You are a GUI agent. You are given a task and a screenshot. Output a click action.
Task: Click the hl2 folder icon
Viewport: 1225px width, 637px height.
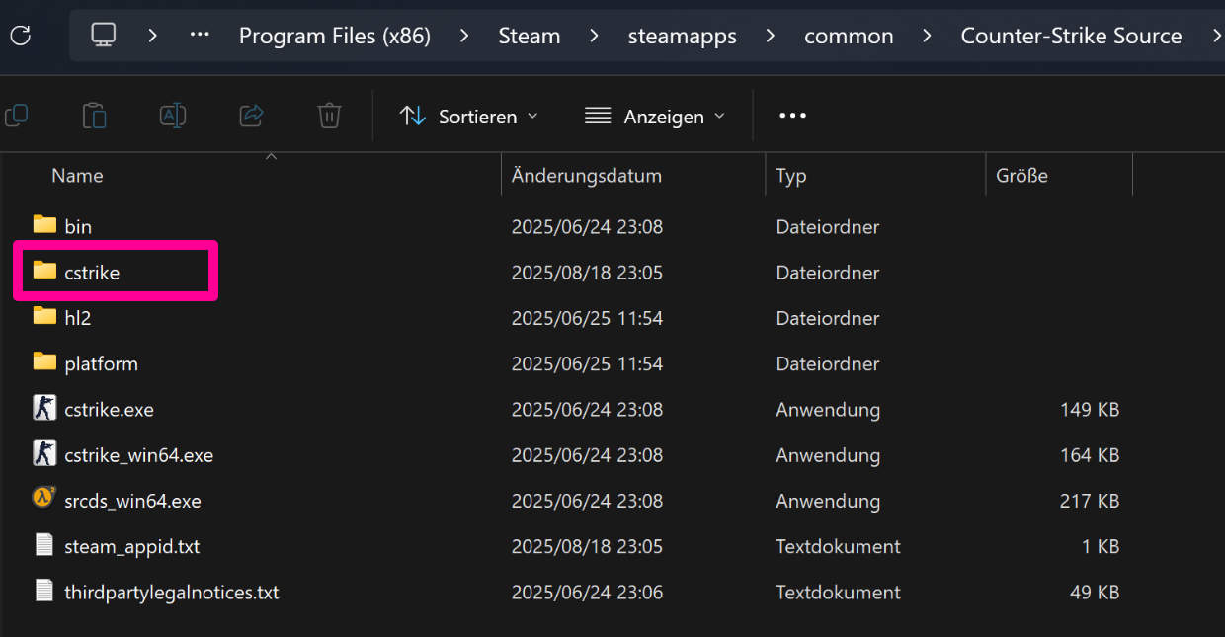tap(44, 316)
